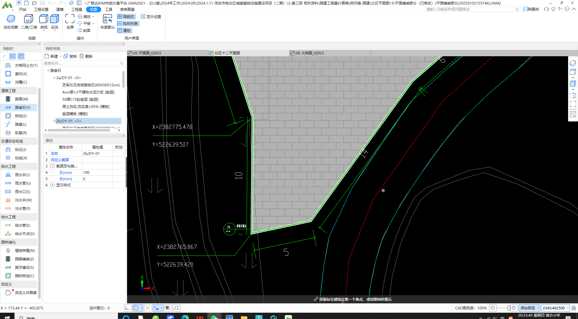Viewport: 578px width, 319px height.
Task: Open the 建模 ribbon tab
Action: (60, 9)
